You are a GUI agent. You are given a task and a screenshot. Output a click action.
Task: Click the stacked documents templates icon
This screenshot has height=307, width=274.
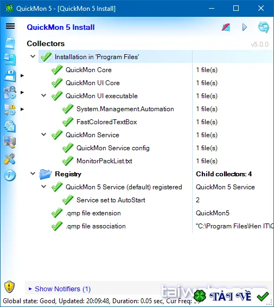(x=10, y=126)
